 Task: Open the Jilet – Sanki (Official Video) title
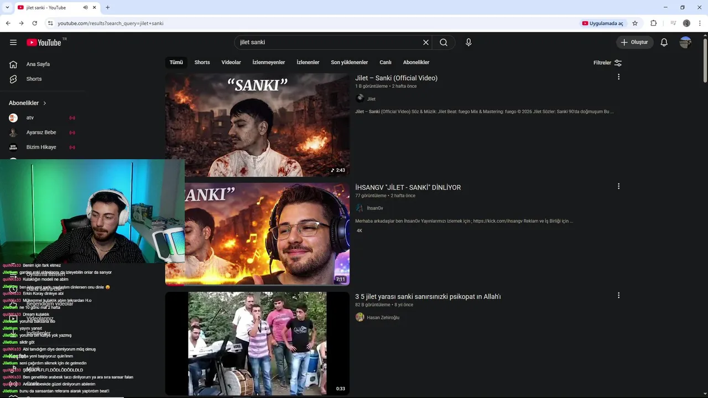[396, 78]
